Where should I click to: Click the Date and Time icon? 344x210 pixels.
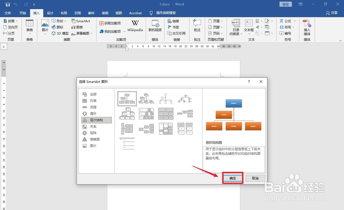tap(267, 27)
